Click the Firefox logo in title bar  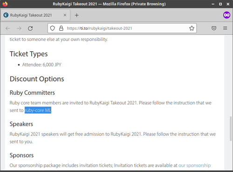5,4
